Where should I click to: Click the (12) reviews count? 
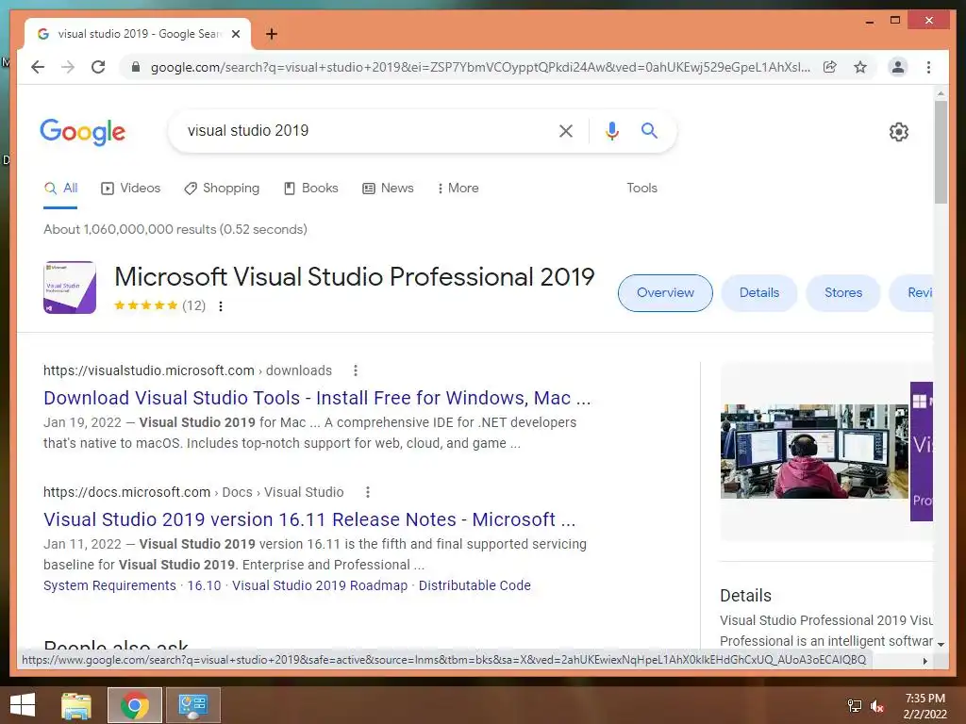[x=193, y=306]
